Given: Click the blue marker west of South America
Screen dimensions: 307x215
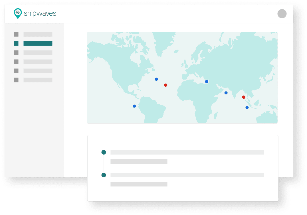Looking at the screenshot, I should pyautogui.click(x=134, y=106).
